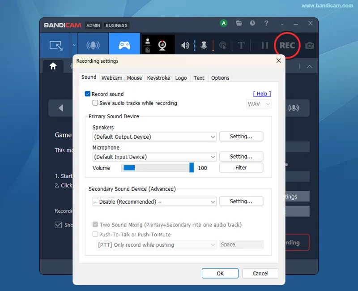Toggle the Show checkbox in main window

coord(58,225)
